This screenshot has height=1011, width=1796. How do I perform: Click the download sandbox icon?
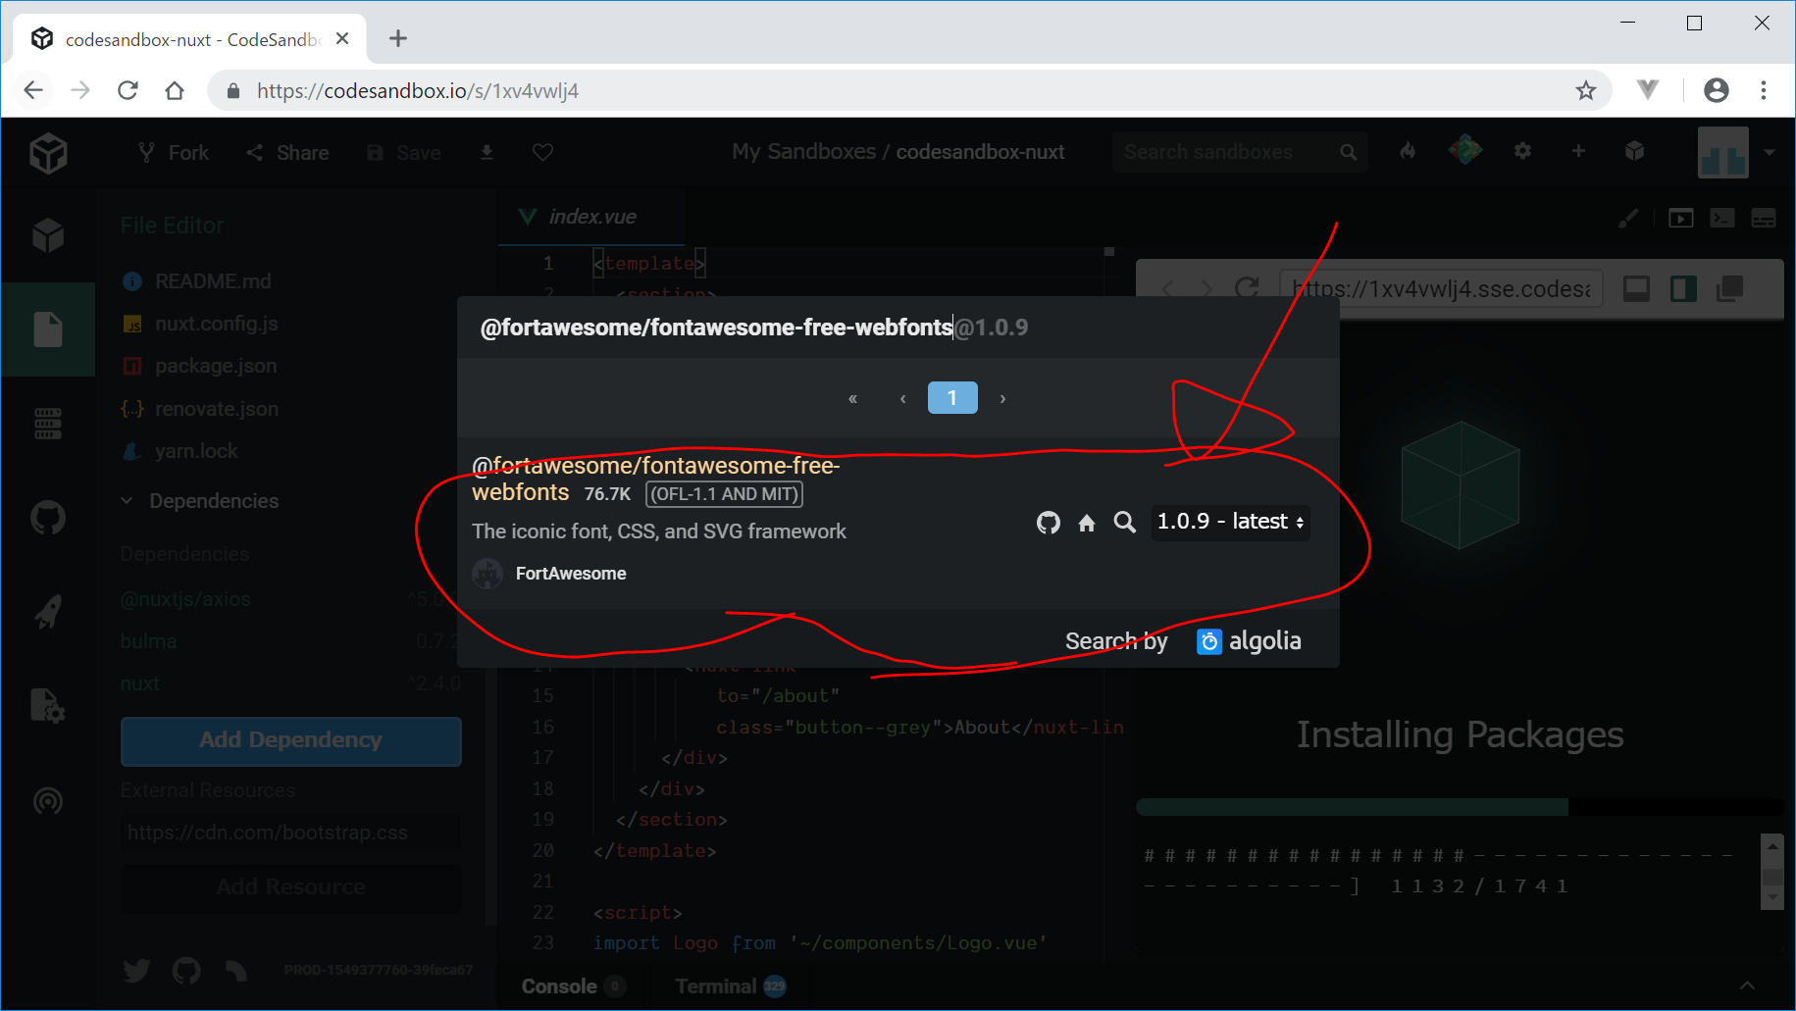click(x=487, y=152)
